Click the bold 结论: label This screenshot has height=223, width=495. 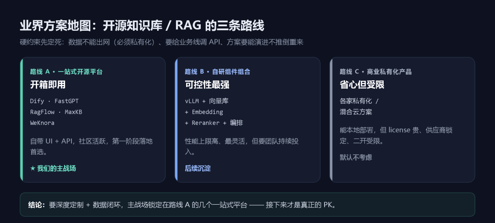coord(37,205)
